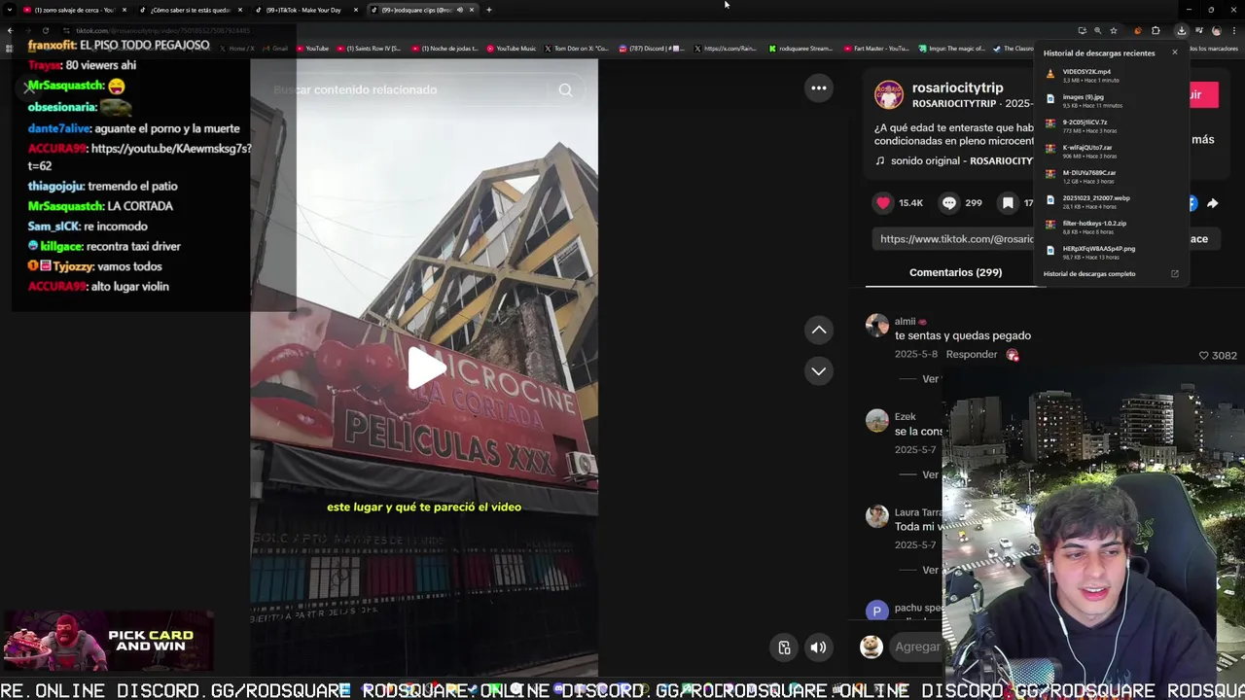Open 20251023_212007.webp download entry

(x=1109, y=201)
